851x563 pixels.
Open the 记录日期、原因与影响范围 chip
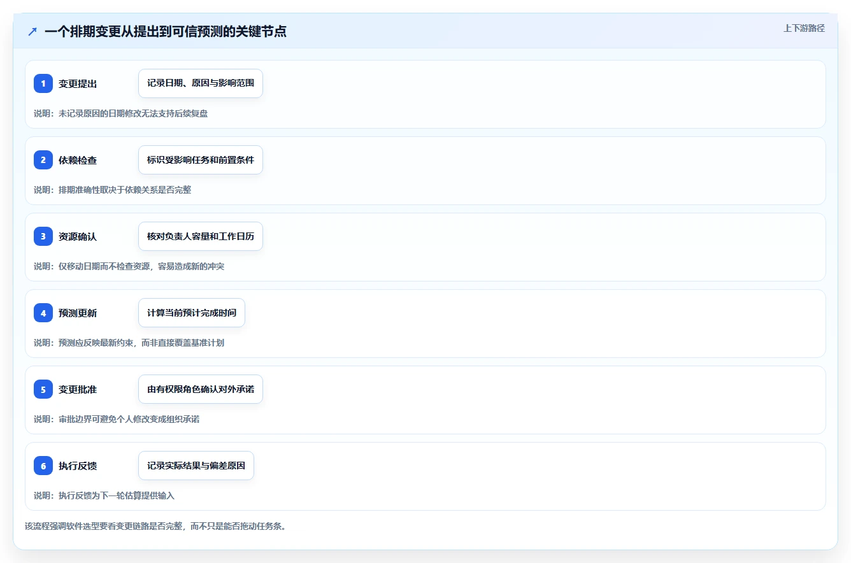point(201,83)
